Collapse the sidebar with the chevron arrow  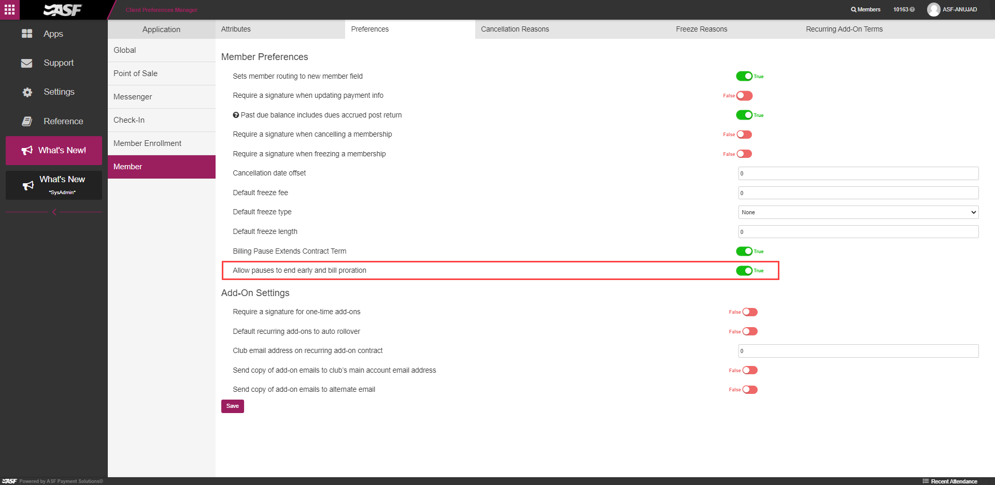(x=54, y=212)
